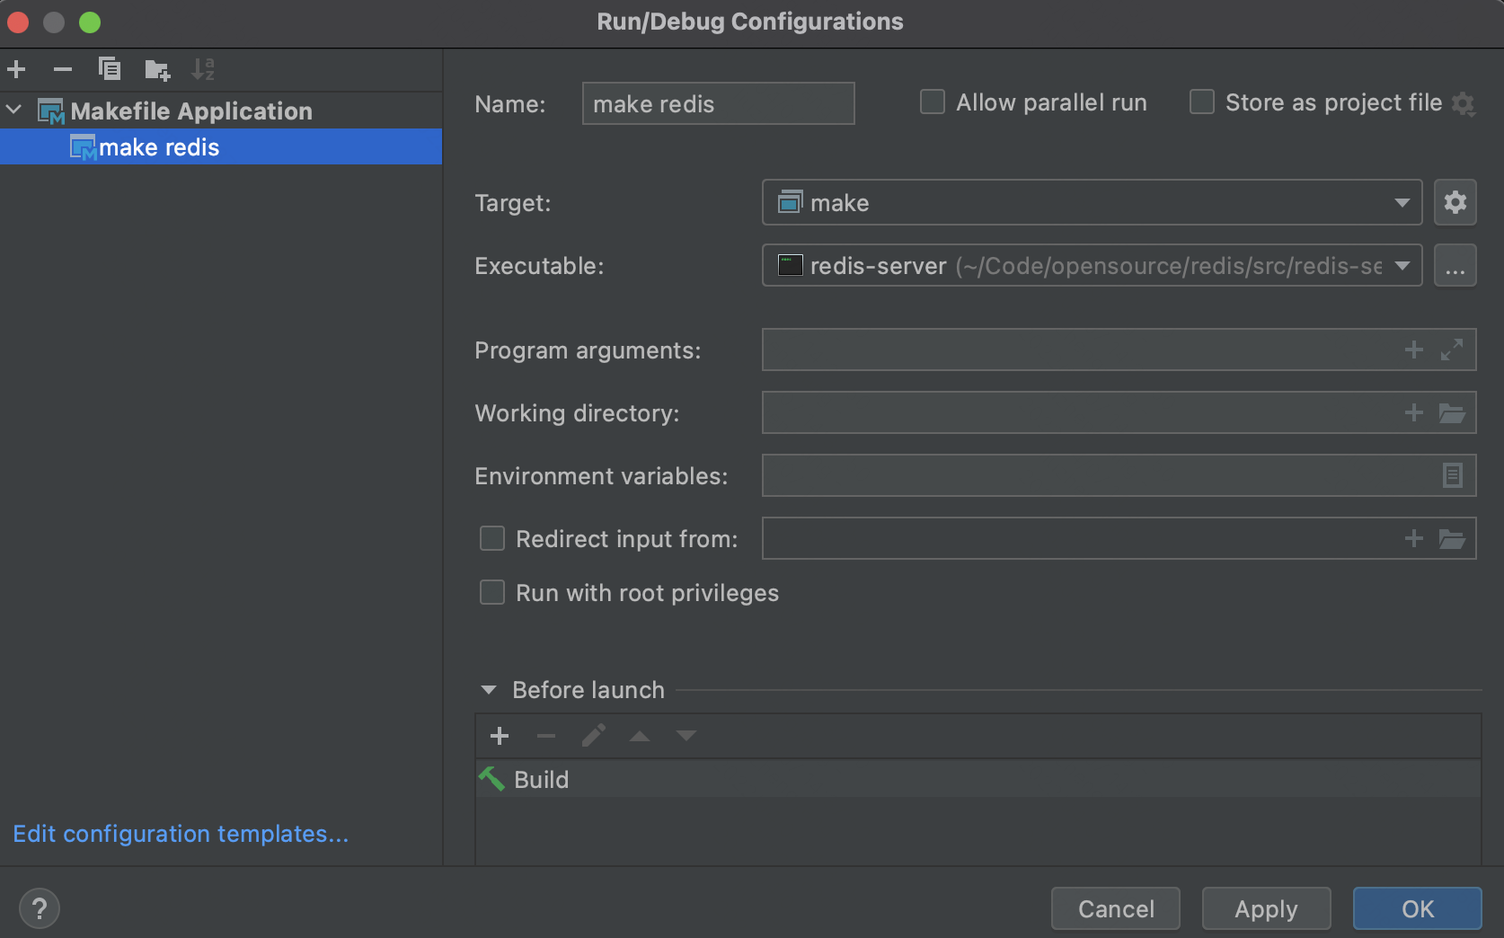This screenshot has width=1504, height=938.
Task: Select the Build before-launch task
Action: point(542,780)
